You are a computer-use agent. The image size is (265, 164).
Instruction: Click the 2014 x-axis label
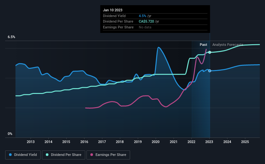click(48, 142)
